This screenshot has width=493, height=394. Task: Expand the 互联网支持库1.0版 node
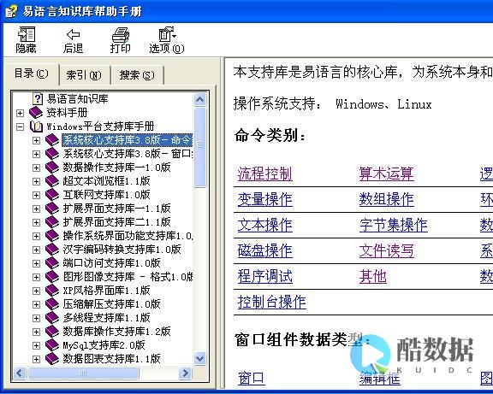tap(36, 195)
